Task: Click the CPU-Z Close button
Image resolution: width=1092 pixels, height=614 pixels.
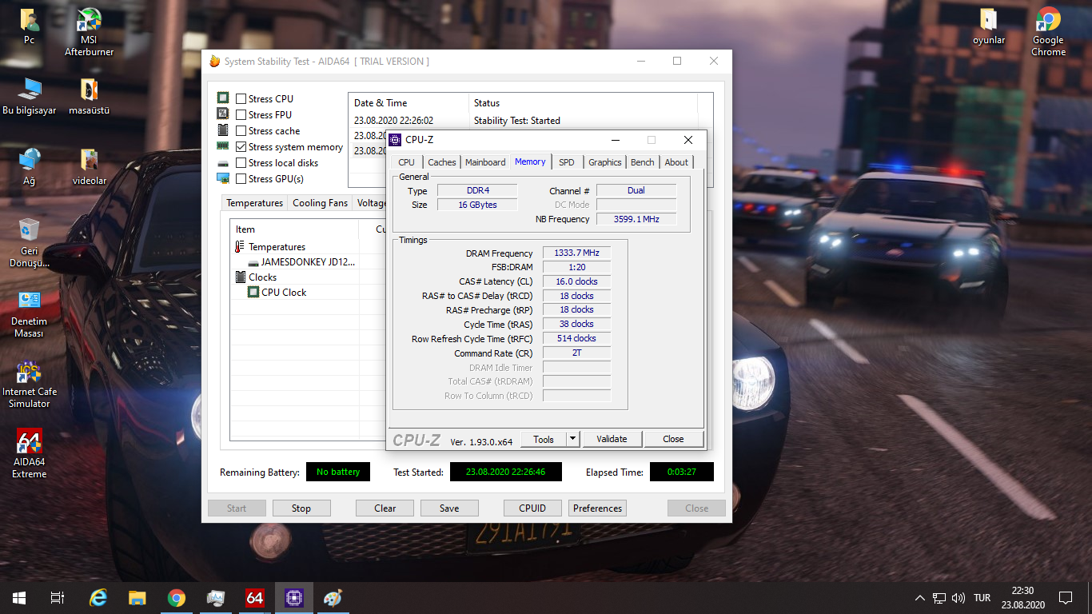Action: 673,439
